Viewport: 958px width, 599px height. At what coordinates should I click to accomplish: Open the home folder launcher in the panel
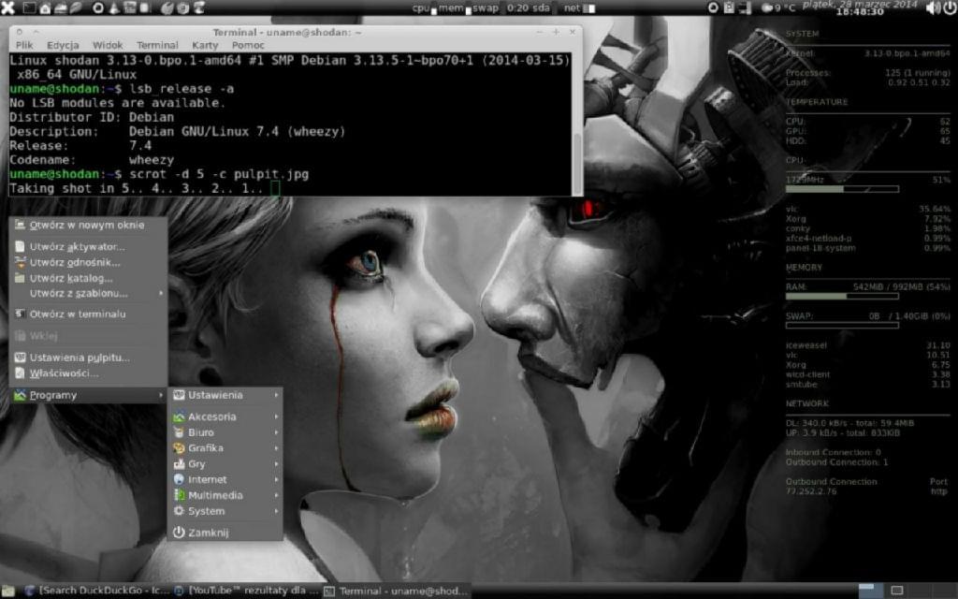point(45,7)
